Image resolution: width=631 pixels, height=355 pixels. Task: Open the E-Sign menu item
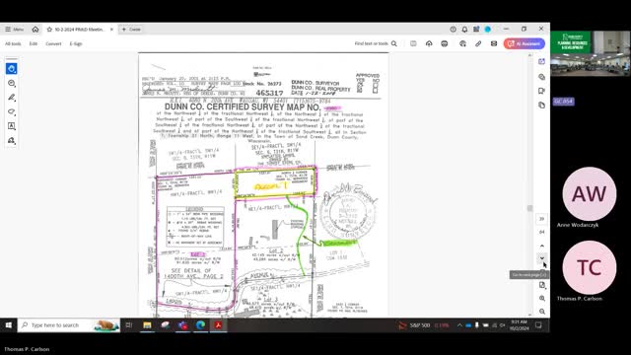[x=76, y=43]
